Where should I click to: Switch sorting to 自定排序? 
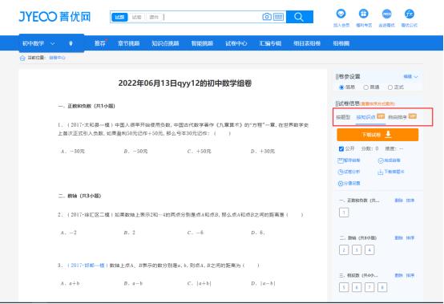point(398,117)
